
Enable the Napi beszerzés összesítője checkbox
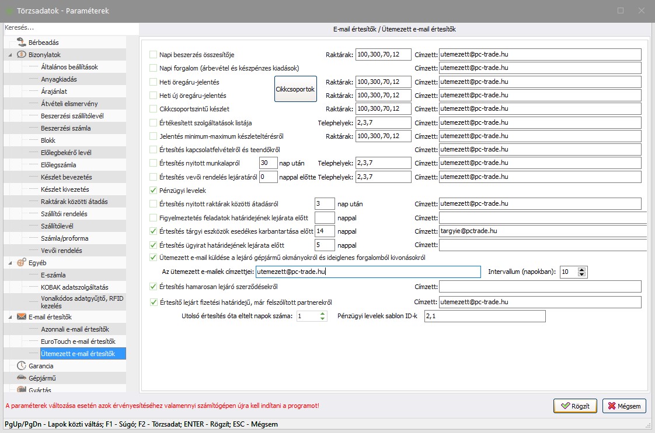(154, 55)
